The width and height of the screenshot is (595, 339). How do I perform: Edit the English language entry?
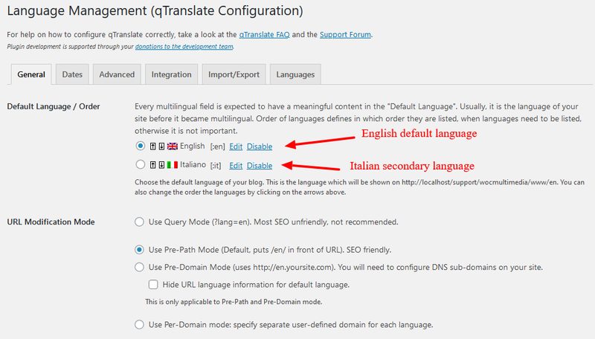tap(236, 146)
